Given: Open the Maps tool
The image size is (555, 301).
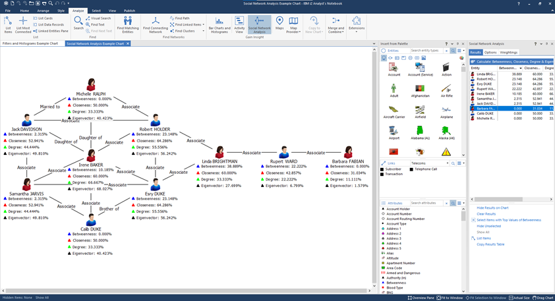Looking at the screenshot, I should [x=279, y=24].
